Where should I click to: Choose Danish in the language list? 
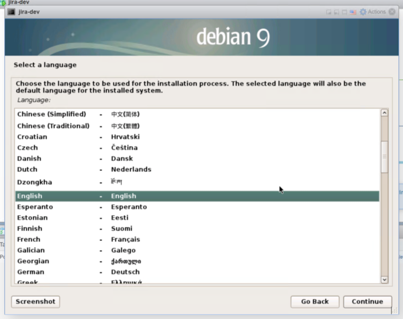click(x=197, y=159)
